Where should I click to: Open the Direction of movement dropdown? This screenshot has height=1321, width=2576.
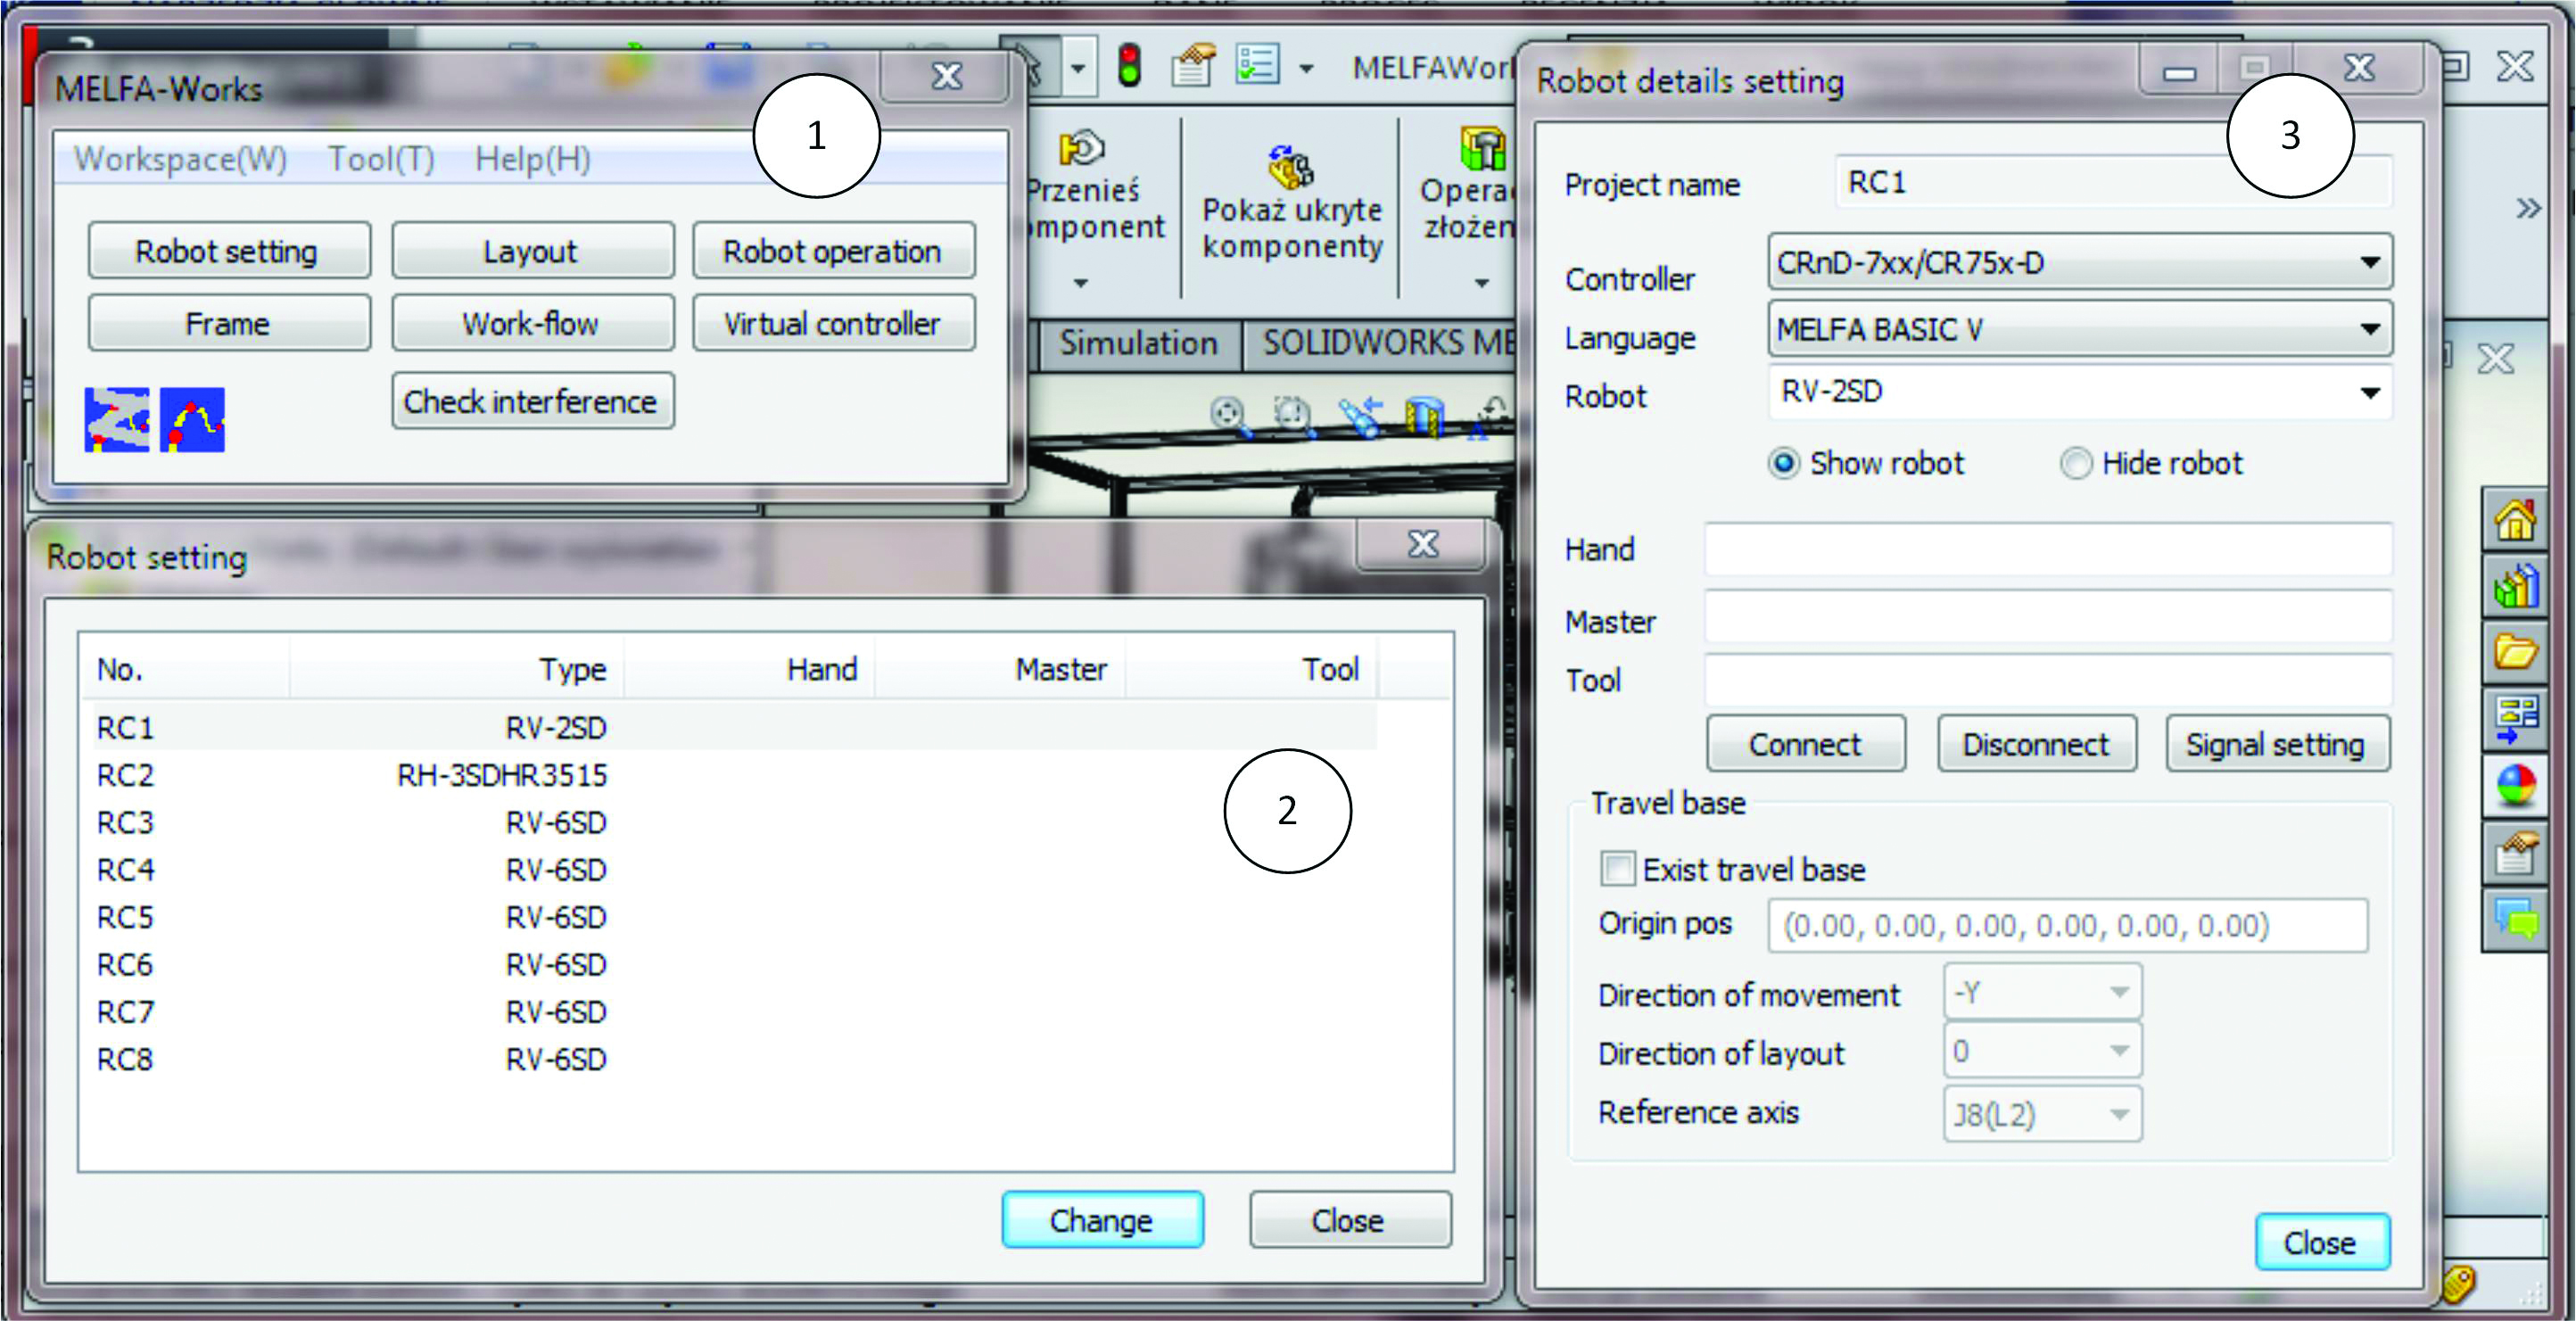(2042, 992)
